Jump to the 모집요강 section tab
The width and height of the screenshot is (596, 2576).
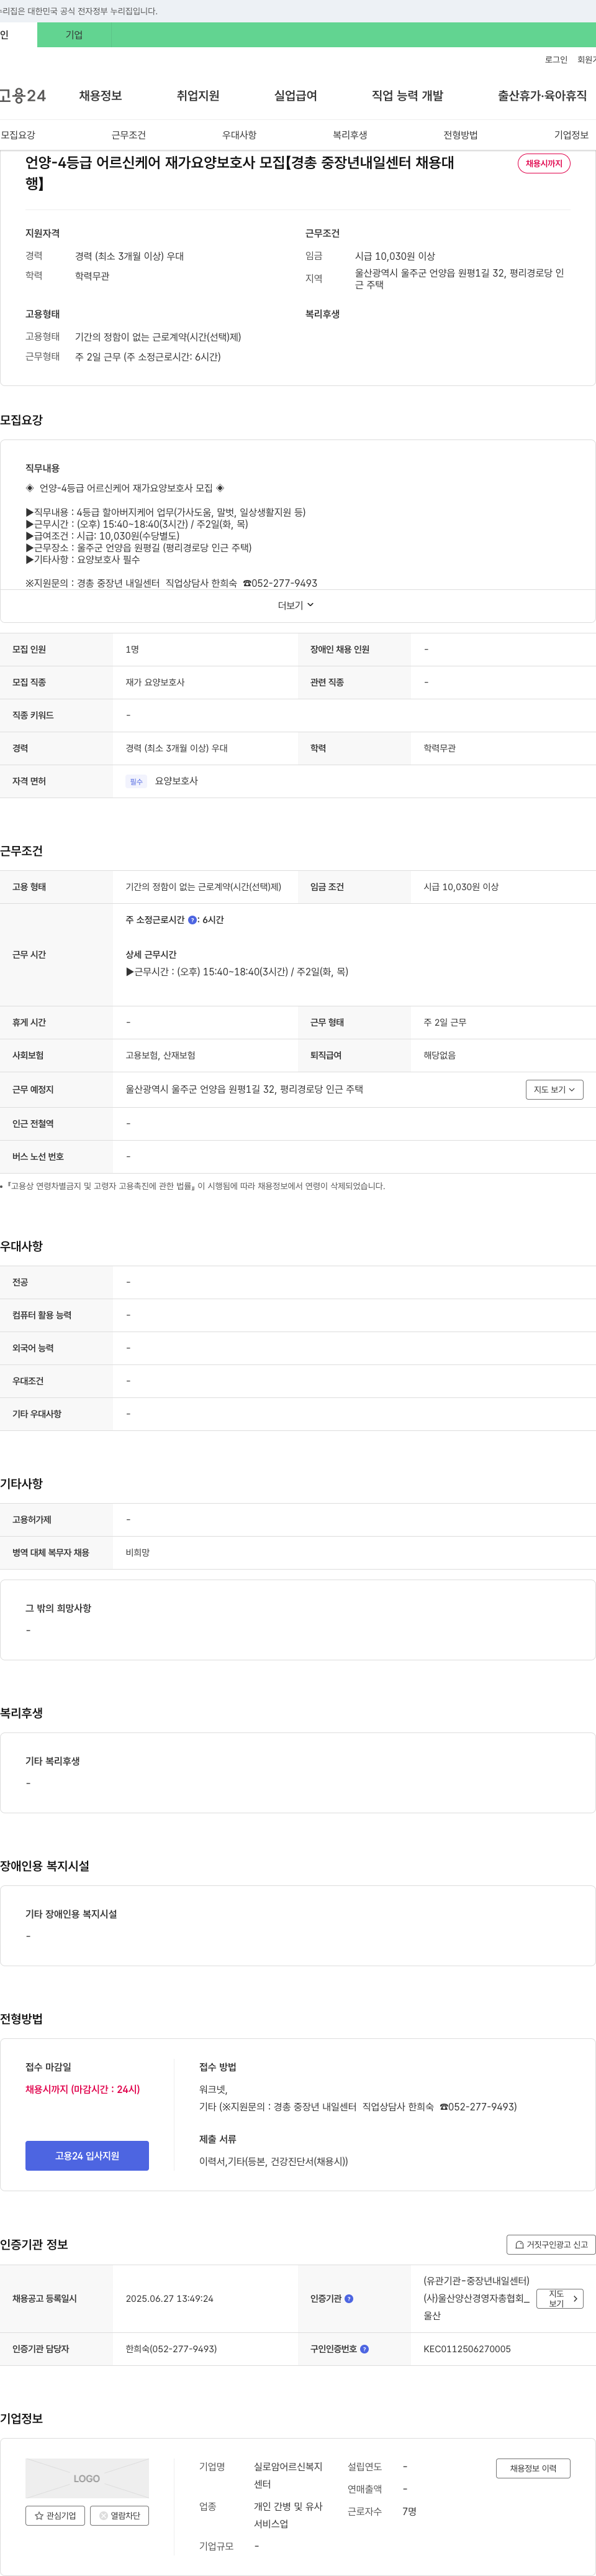18,135
